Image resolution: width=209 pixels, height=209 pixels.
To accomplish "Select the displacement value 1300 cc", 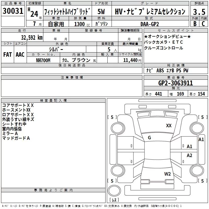I will 82,24.
